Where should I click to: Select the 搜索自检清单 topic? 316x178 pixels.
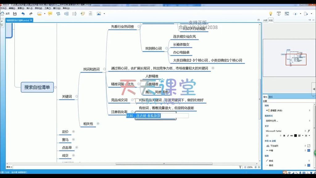tap(37, 87)
